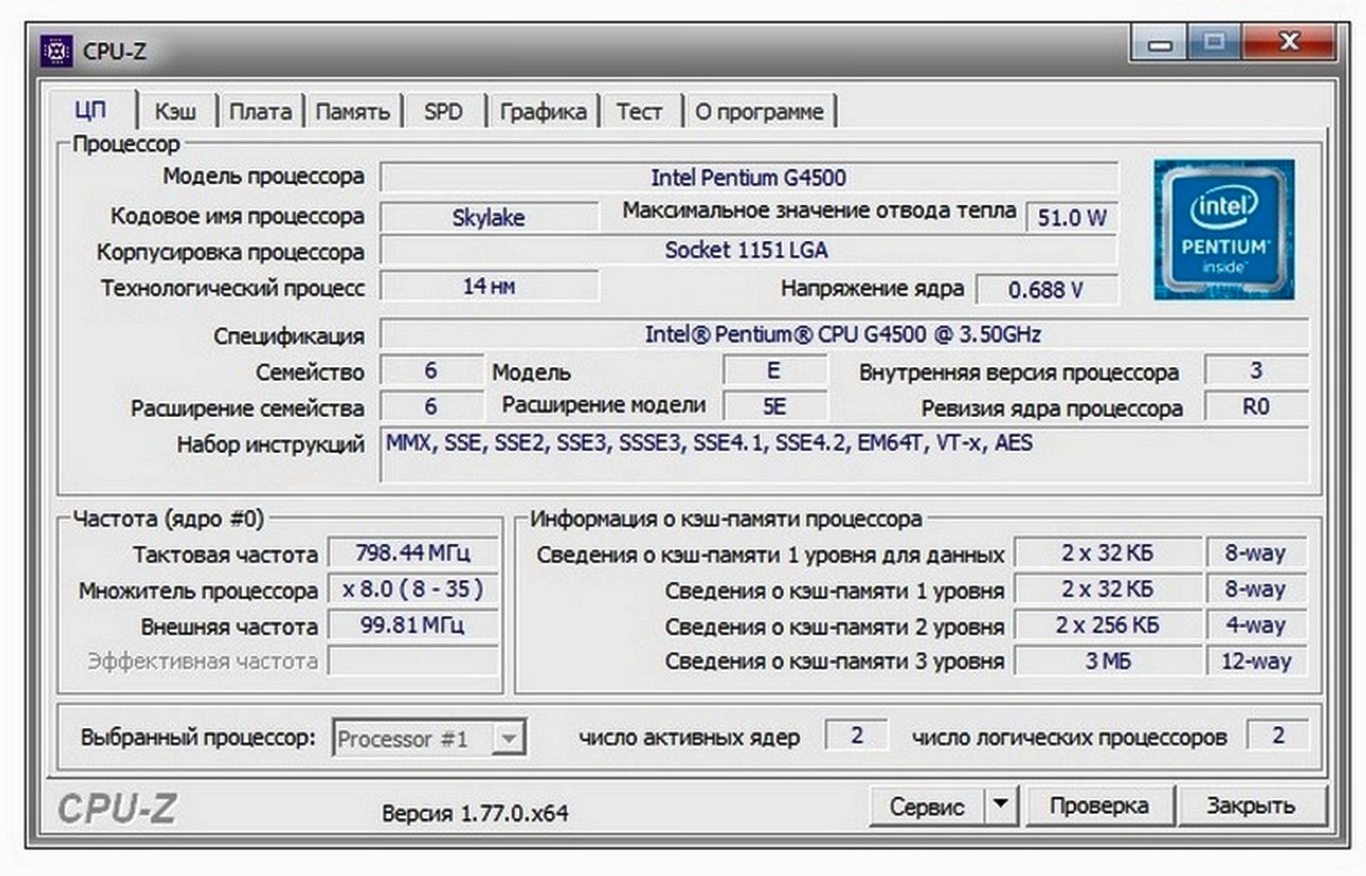Click the 0.688 V core voltage value
The image size is (1366, 876).
(x=1047, y=289)
